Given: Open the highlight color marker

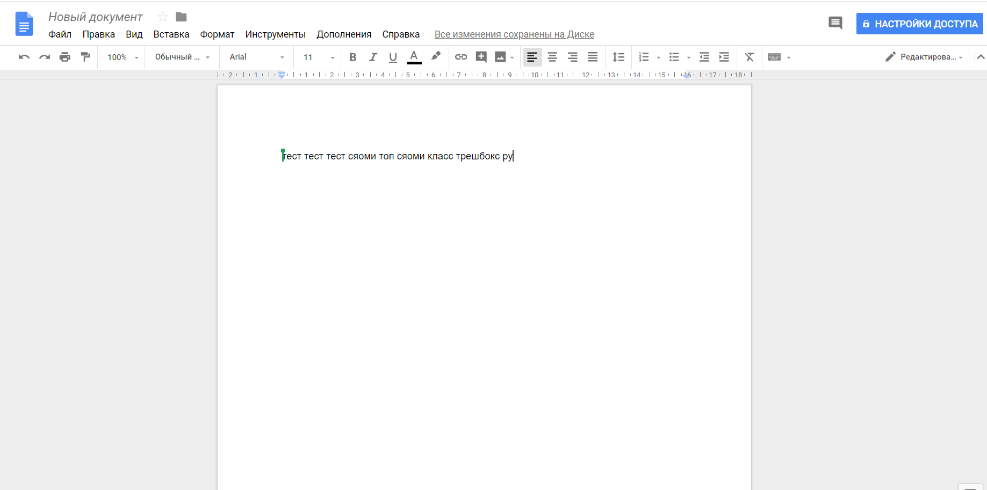Looking at the screenshot, I should 436,56.
